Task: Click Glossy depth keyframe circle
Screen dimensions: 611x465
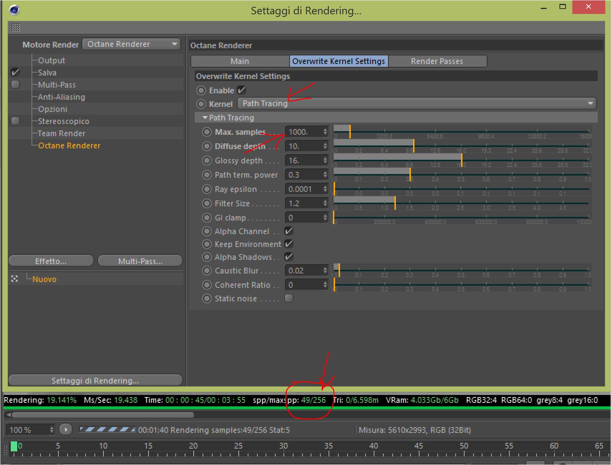Action: [207, 160]
